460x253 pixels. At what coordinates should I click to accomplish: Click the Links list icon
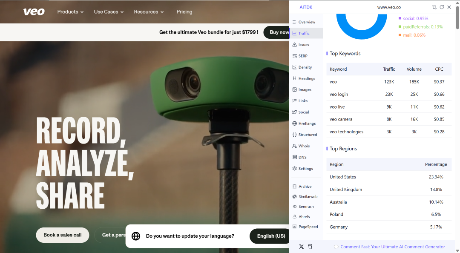coord(295,101)
